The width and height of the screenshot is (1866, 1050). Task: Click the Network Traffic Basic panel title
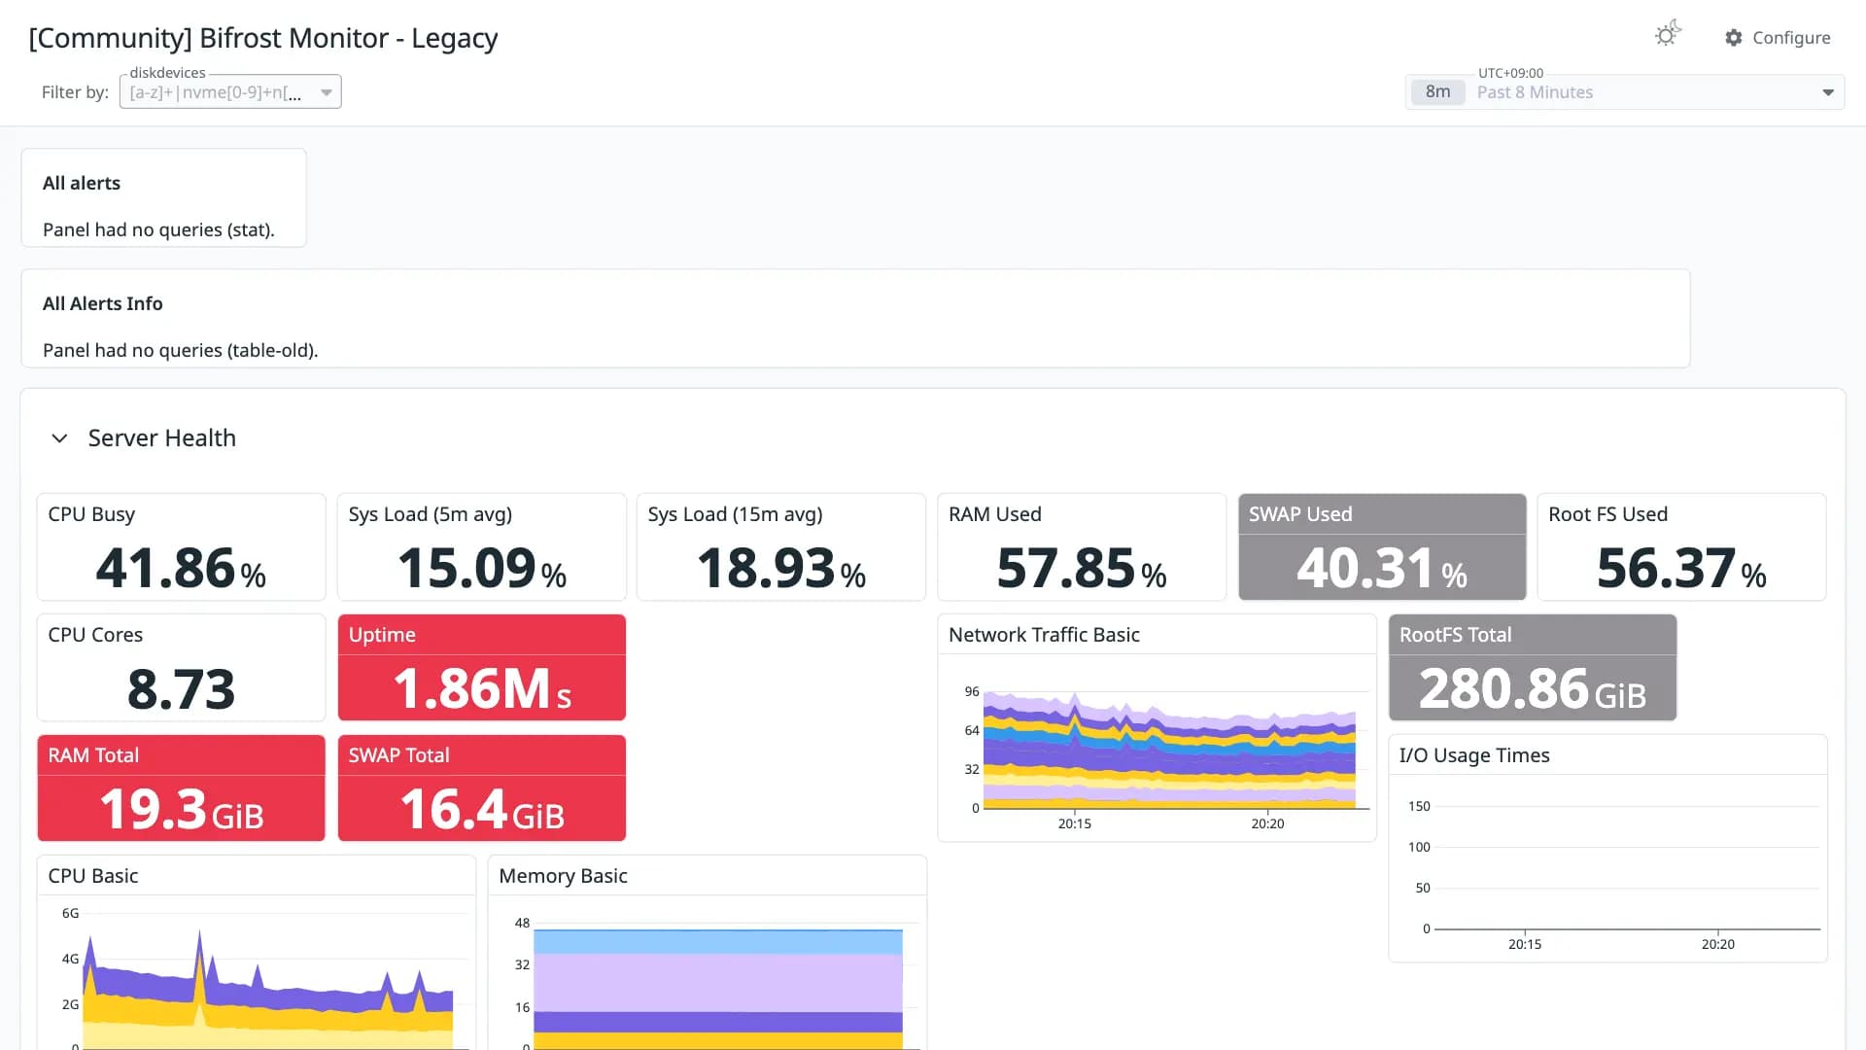point(1044,635)
